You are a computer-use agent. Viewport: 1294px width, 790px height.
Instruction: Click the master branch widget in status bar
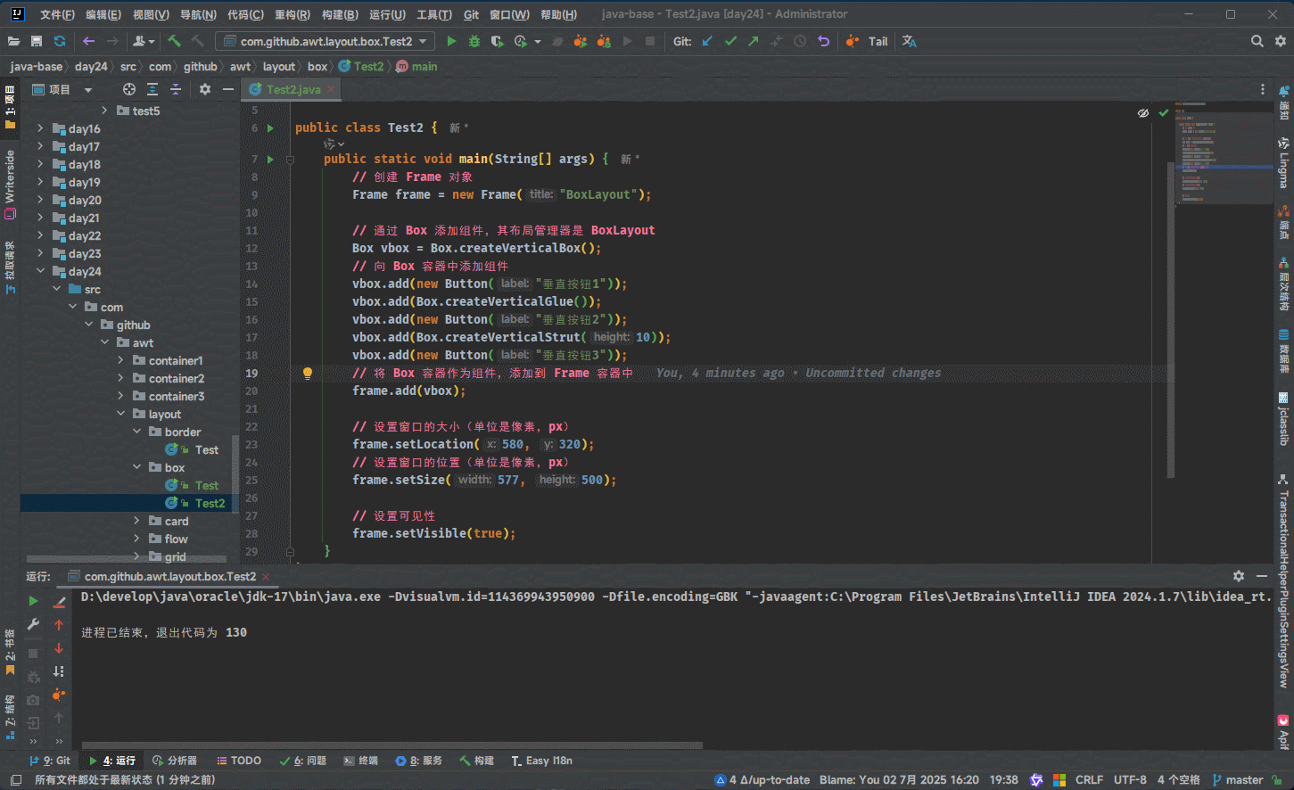point(1238,780)
